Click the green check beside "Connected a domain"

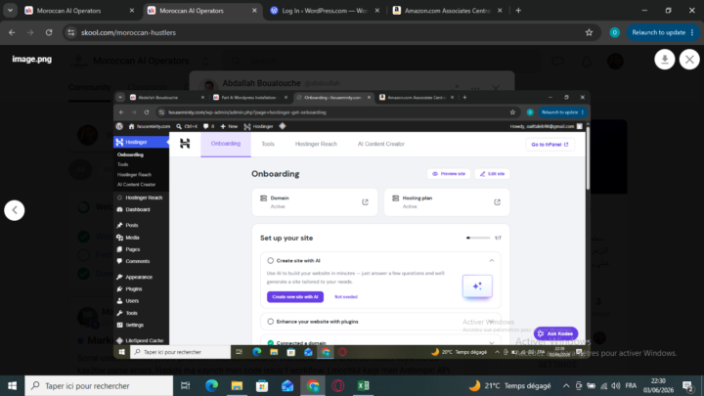tap(270, 342)
